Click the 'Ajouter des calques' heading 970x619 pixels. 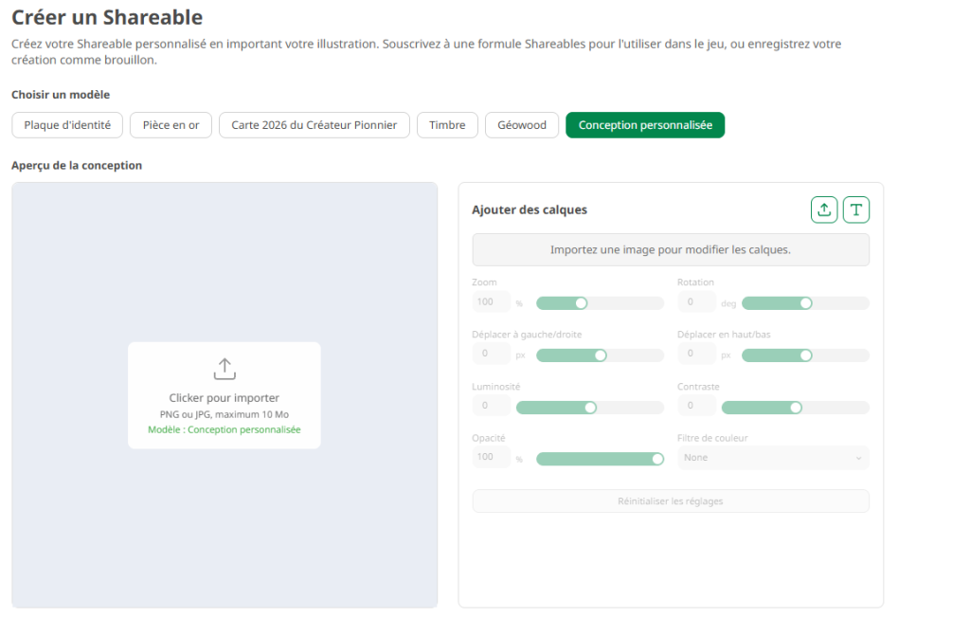530,209
